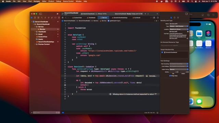
Task: Click the error icon beside Missing return message
Action: tap(110, 94)
